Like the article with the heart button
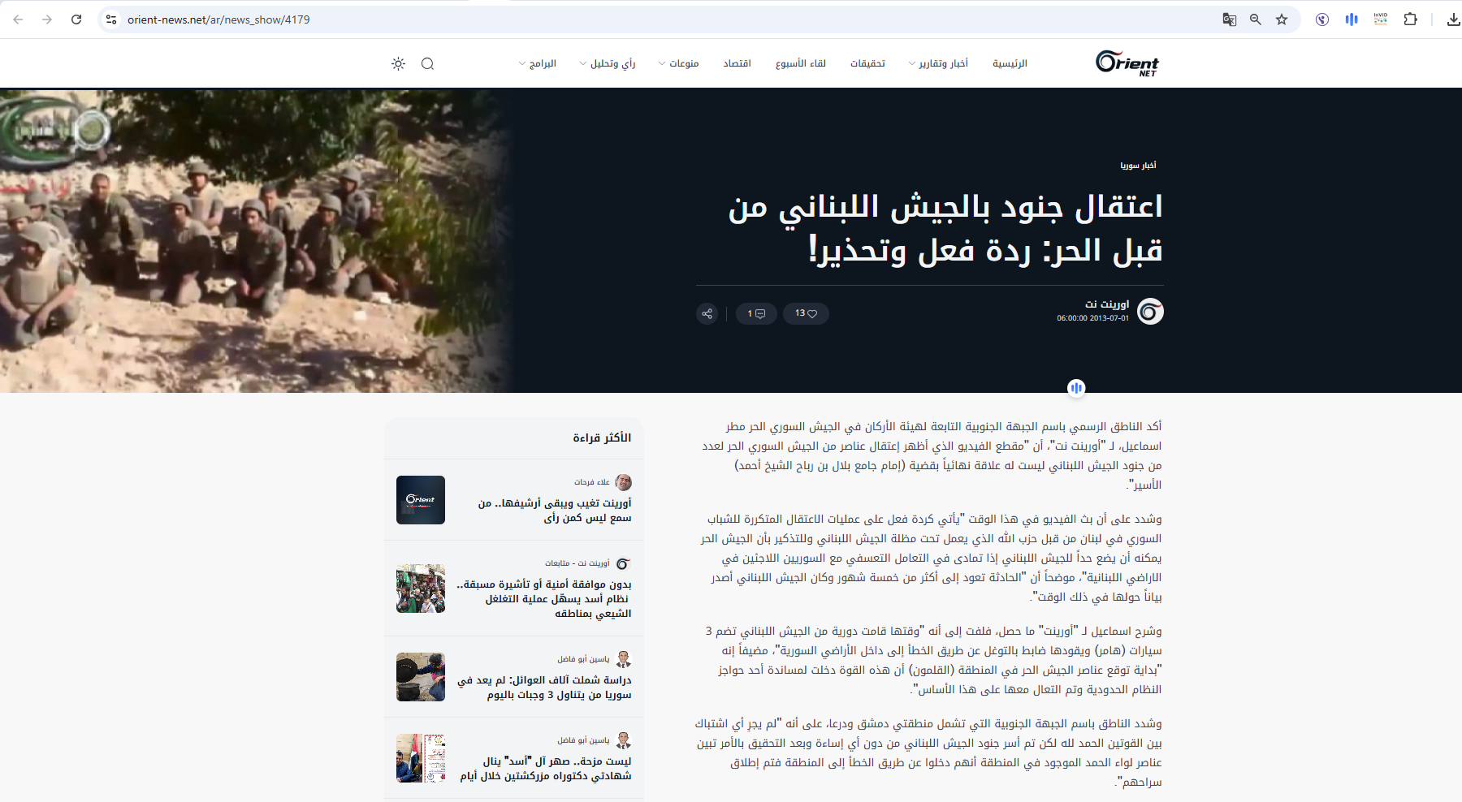 click(x=806, y=313)
